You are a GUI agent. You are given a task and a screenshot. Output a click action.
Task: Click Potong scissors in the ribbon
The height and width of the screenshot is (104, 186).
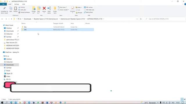22,7
